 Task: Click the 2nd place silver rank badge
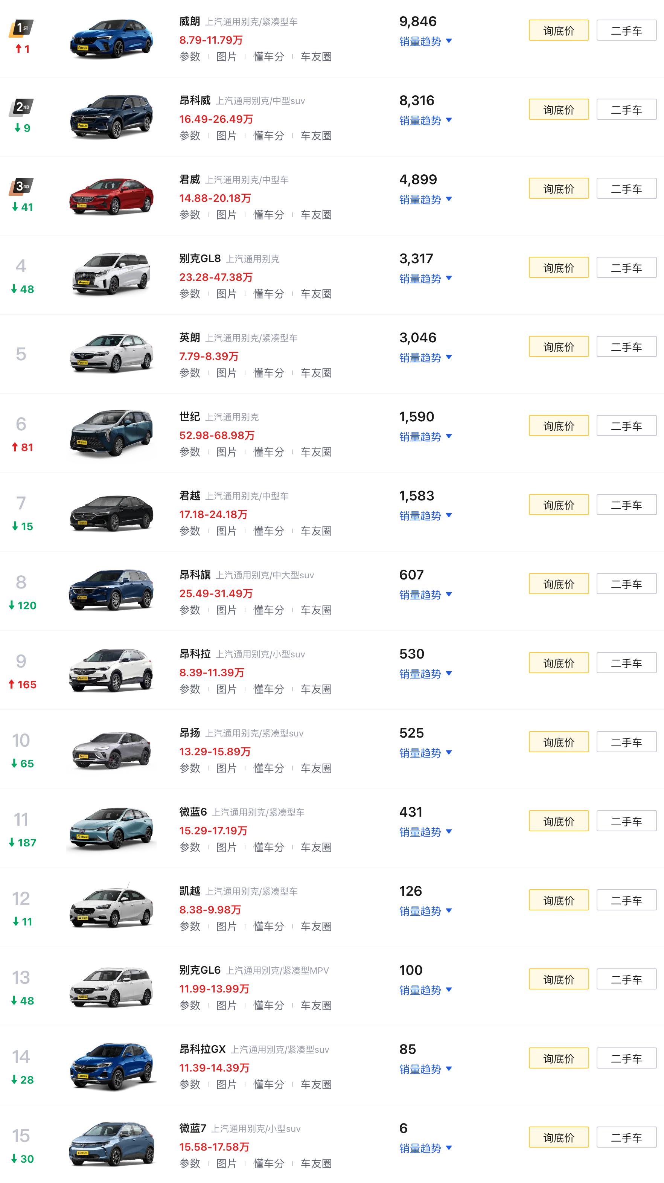21,107
